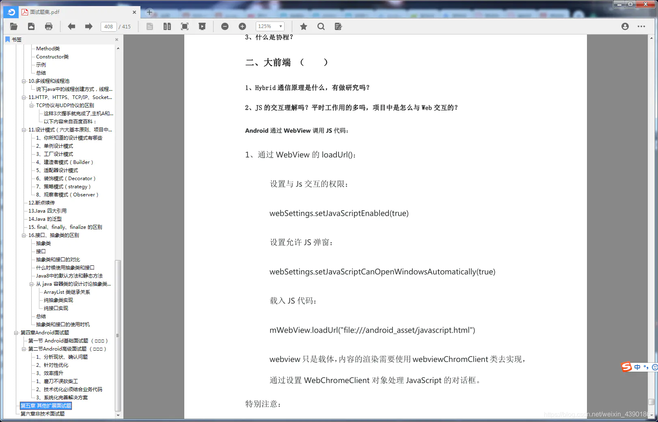This screenshot has width=658, height=422.
Task: Open bookmark 15. final、finally、finalize 的区别
Action: pos(65,227)
